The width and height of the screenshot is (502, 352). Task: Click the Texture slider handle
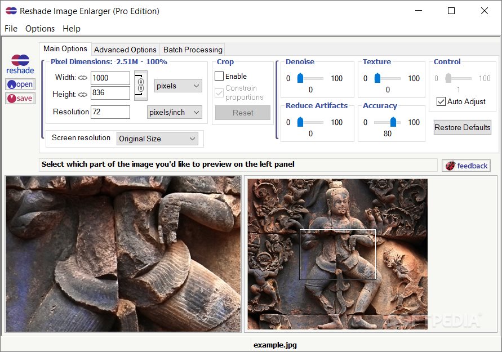377,78
